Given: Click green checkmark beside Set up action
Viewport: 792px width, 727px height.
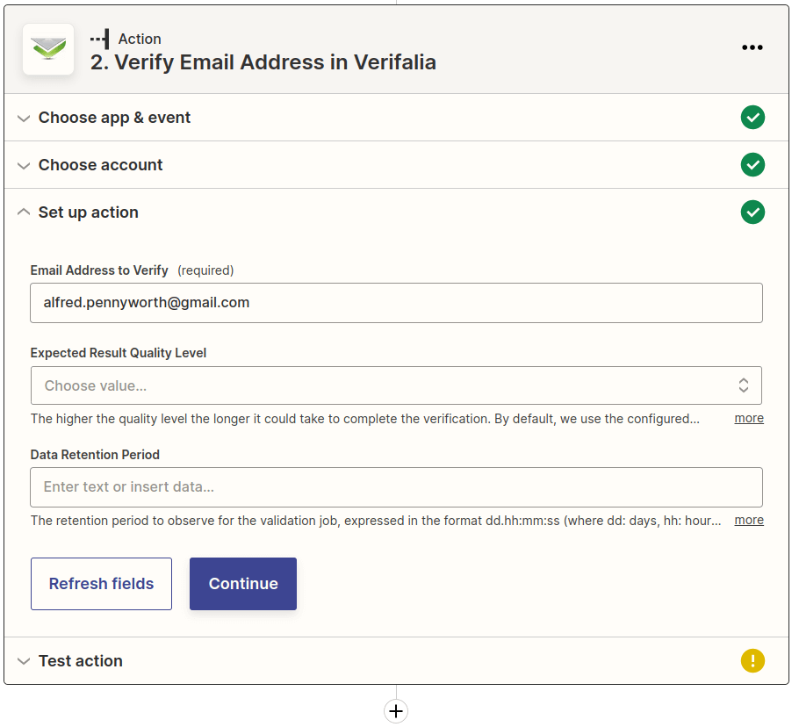Looking at the screenshot, I should point(752,212).
